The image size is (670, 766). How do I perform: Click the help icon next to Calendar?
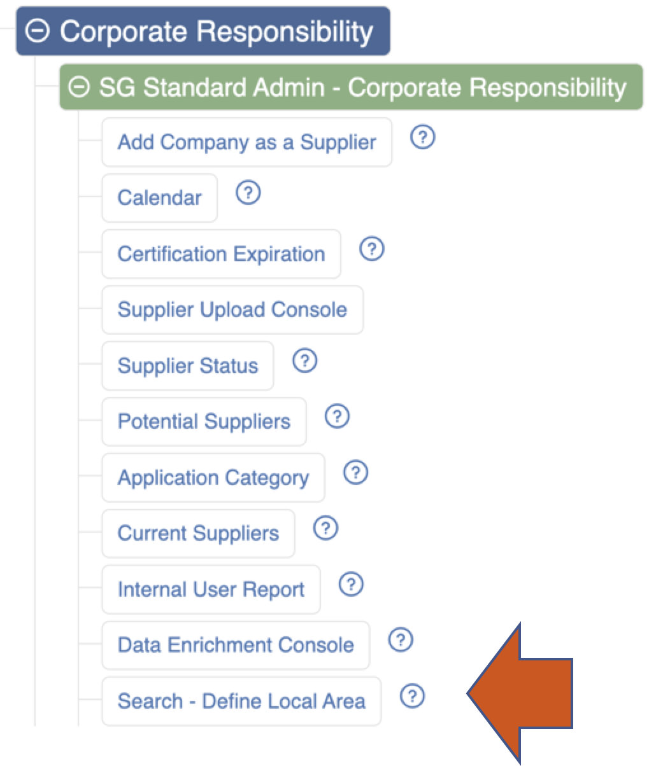tap(248, 193)
